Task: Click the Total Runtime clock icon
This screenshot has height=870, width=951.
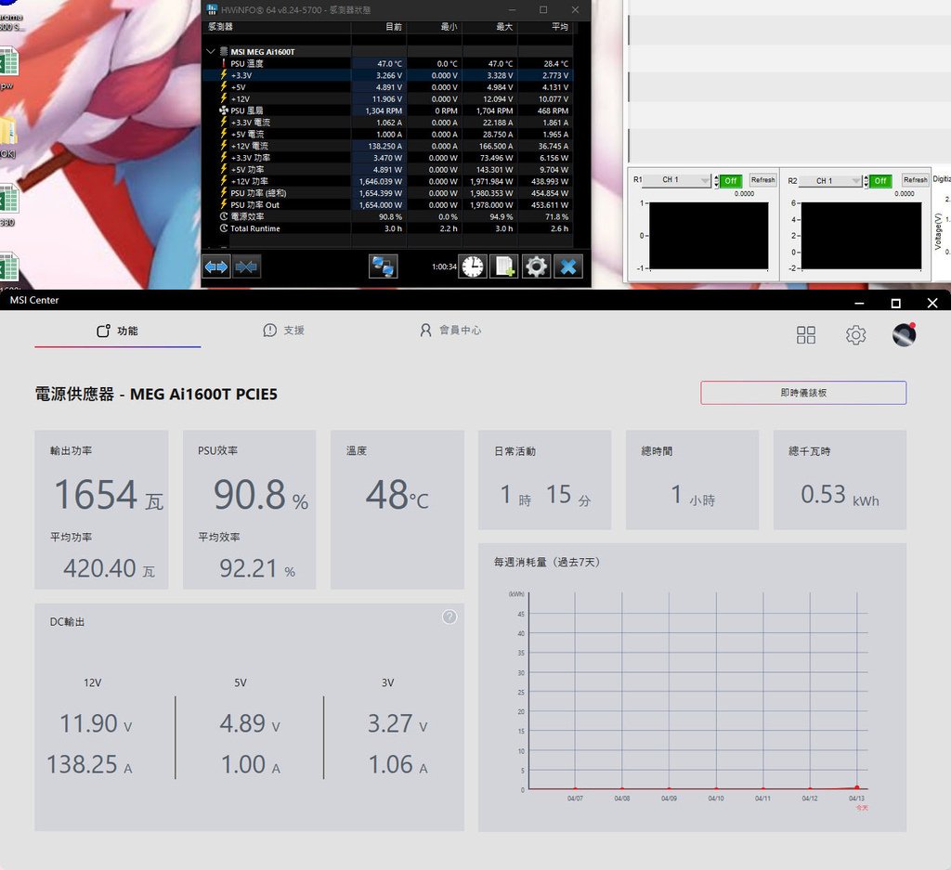Action: pyautogui.click(x=223, y=228)
